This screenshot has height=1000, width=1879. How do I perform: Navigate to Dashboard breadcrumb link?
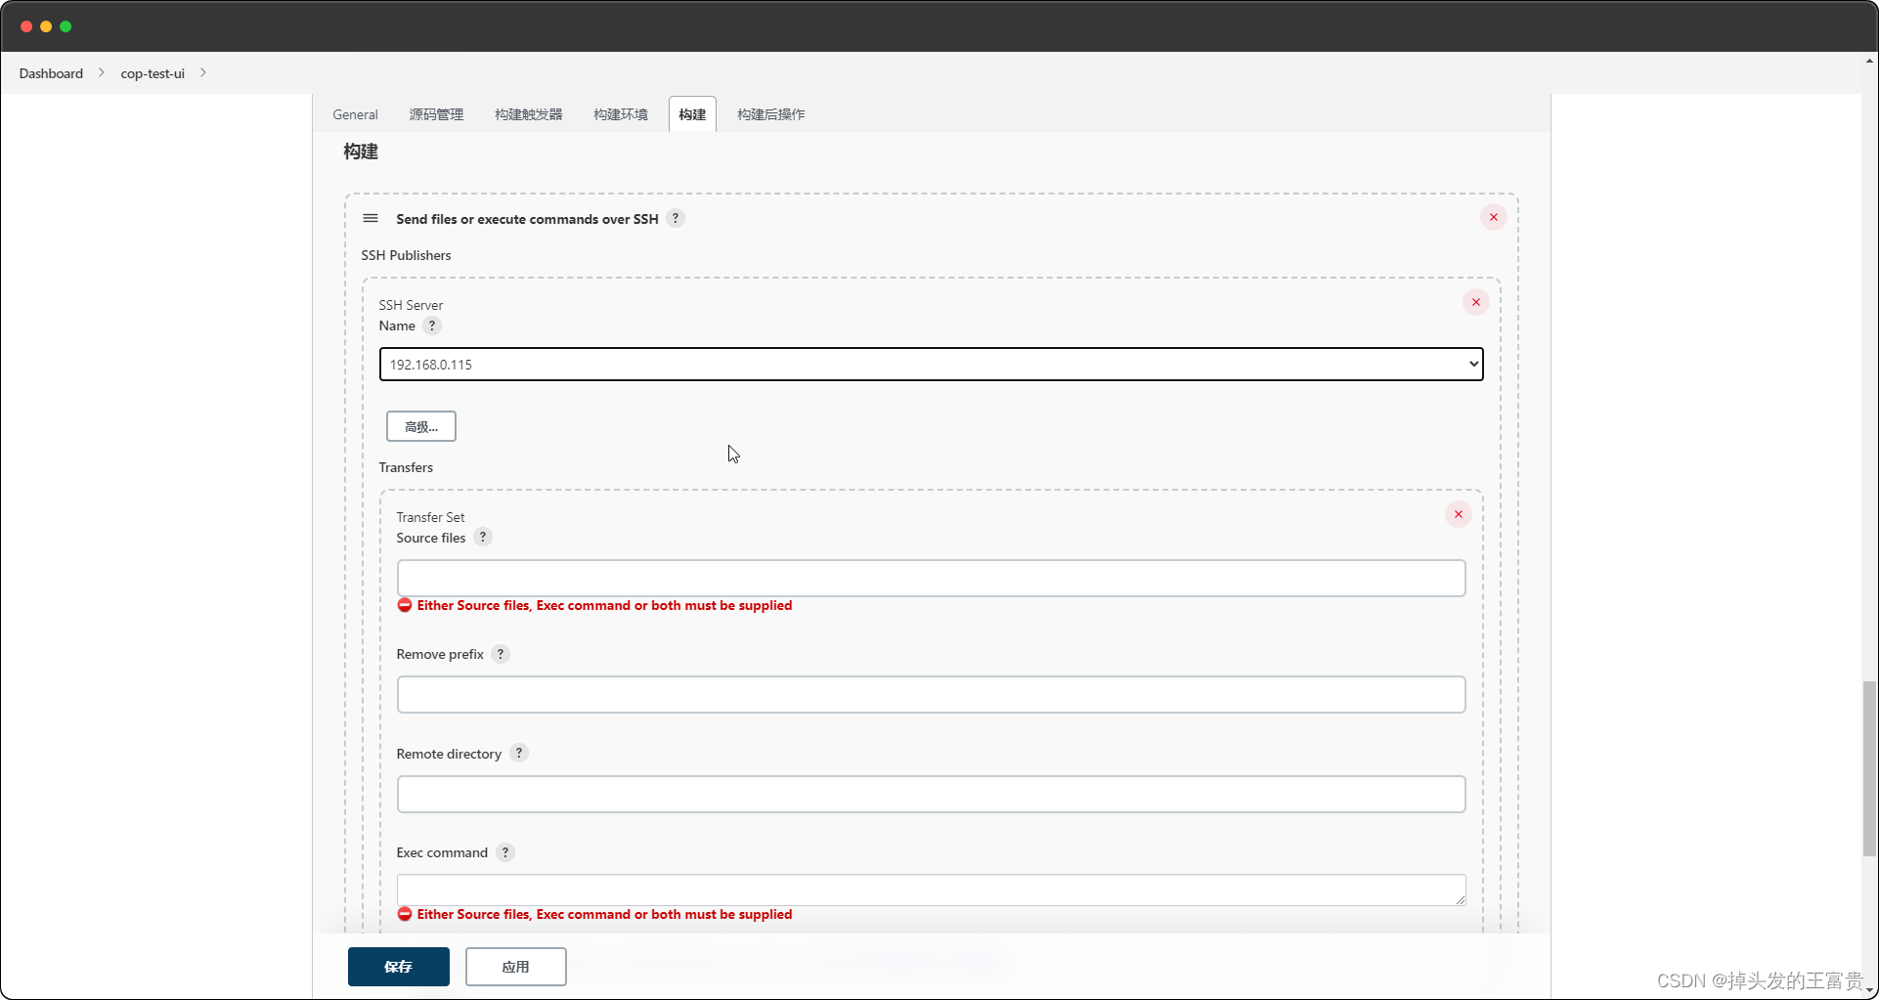click(50, 72)
